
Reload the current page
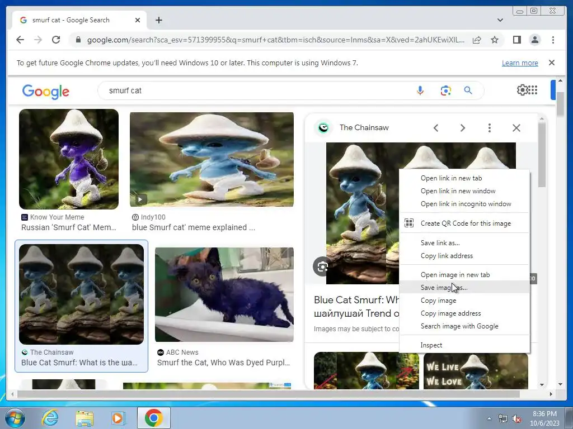click(56, 40)
